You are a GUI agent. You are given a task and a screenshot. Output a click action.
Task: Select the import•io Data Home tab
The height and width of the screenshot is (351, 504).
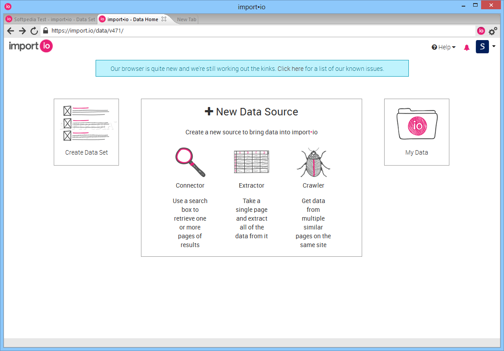tap(133, 19)
